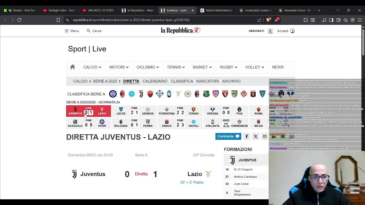365x205 pixels.
Task: Expand the RUGBY dropdown
Action: pos(228,67)
